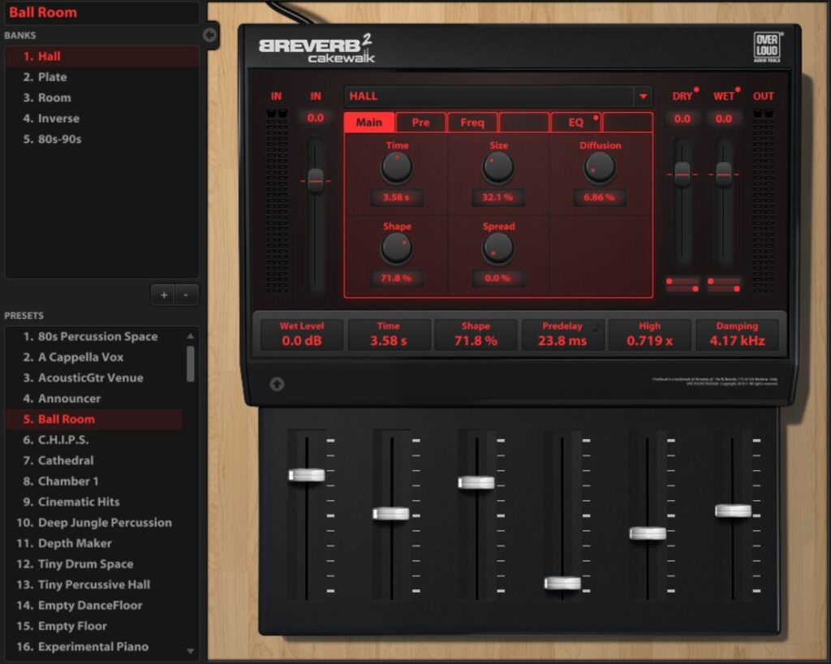Click the fifth large hardware fader cap
Screen dimensions: 831x664
pos(648,533)
